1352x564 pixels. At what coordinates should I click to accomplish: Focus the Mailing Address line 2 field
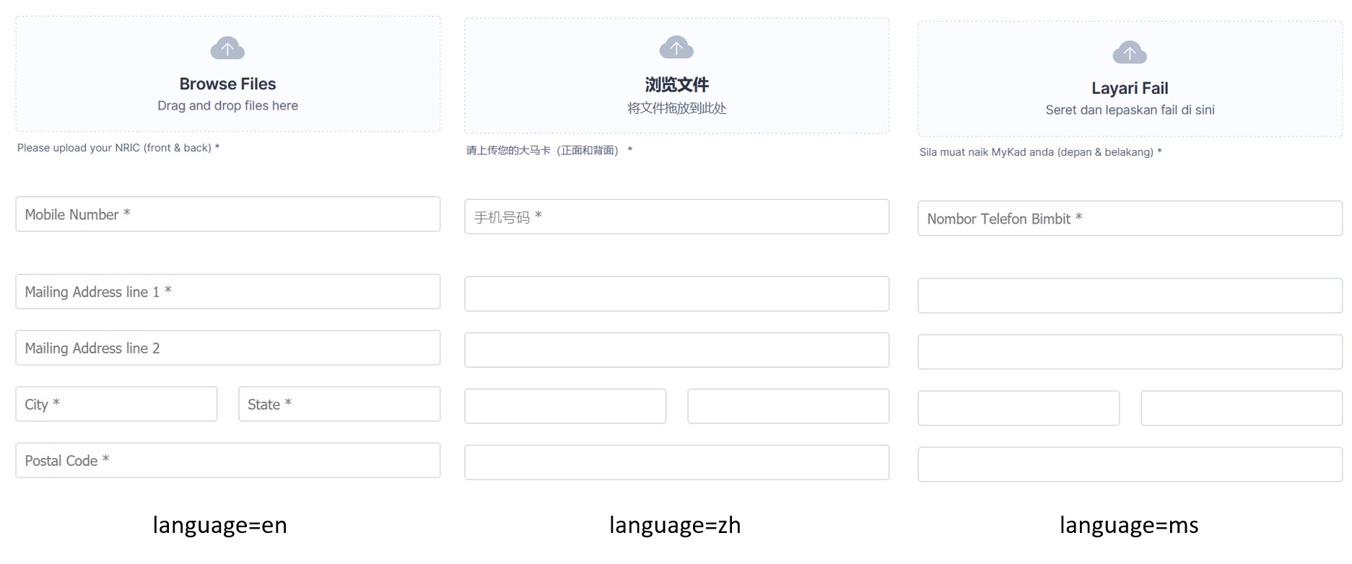pyautogui.click(x=227, y=348)
